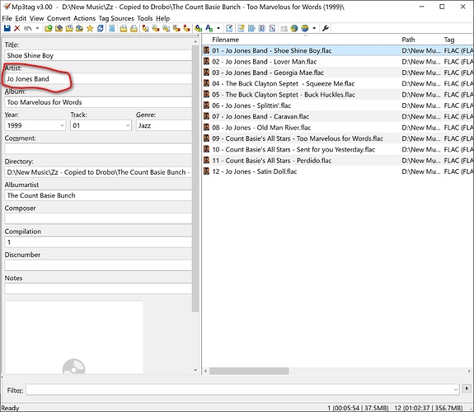Click the Undo icon in the toolbar
The image size is (474, 412).
[x=28, y=28]
